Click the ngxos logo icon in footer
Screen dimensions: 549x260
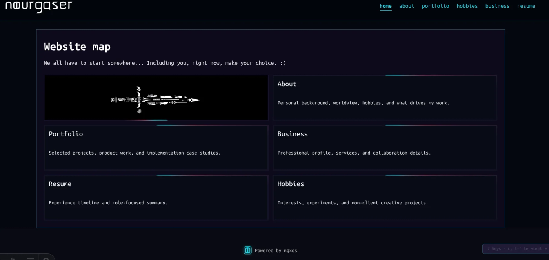[x=247, y=250]
